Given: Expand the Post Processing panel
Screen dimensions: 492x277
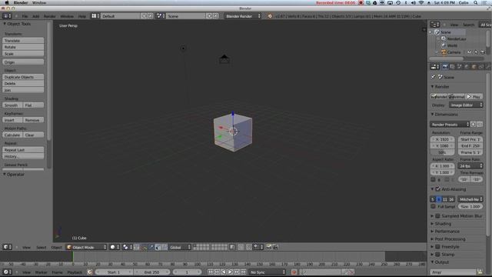Looking at the screenshot, I should coord(450,239).
